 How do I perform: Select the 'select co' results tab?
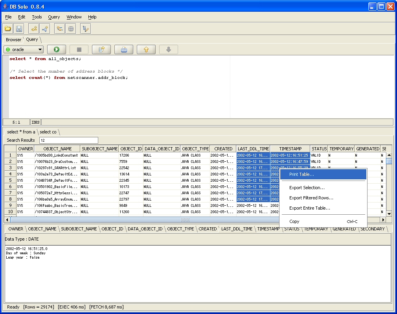point(48,132)
